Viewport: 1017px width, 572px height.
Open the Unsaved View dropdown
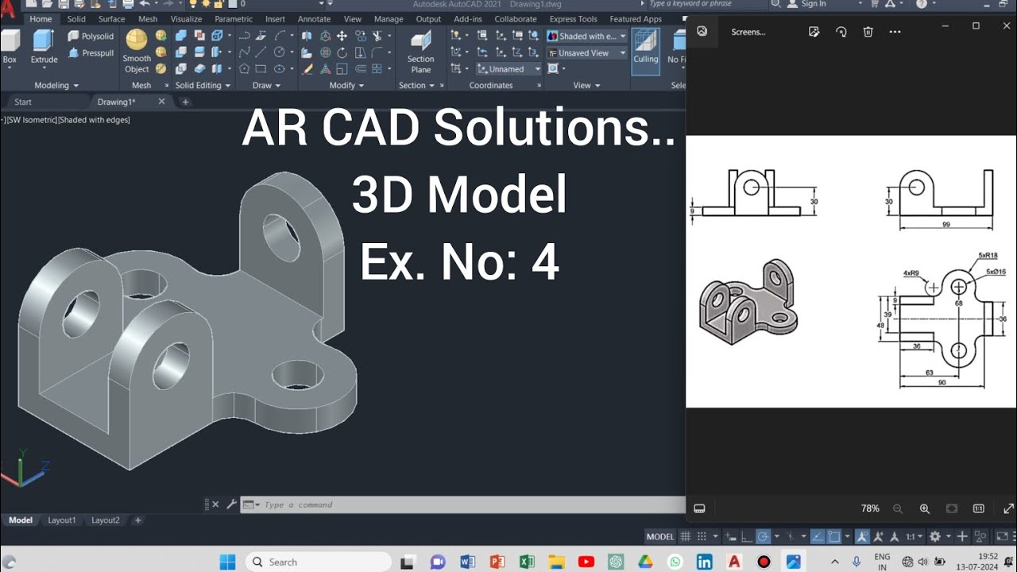pos(586,53)
